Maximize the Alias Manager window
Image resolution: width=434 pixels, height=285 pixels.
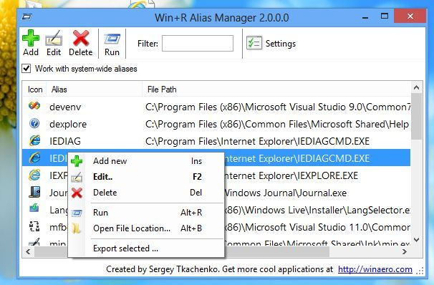point(385,16)
